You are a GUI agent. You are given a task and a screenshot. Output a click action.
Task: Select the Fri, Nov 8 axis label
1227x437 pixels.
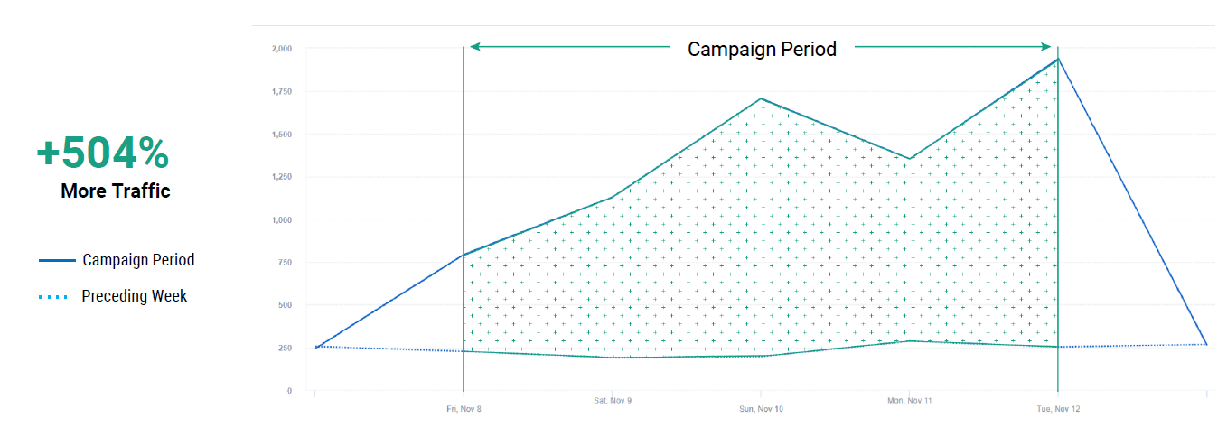[x=464, y=409]
